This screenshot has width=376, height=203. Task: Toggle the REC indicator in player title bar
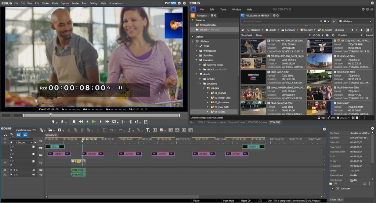click(173, 3)
